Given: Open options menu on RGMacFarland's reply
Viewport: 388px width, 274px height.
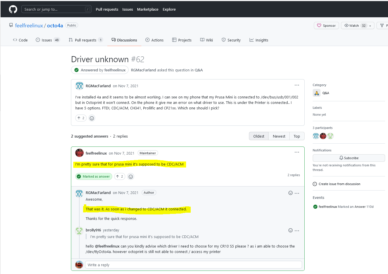Looking at the screenshot, I should pos(297,193).
